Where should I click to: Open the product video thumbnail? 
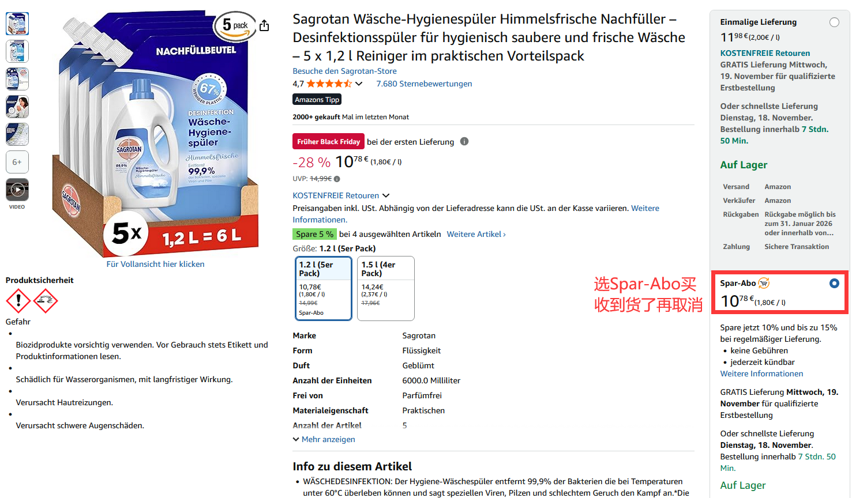click(17, 190)
